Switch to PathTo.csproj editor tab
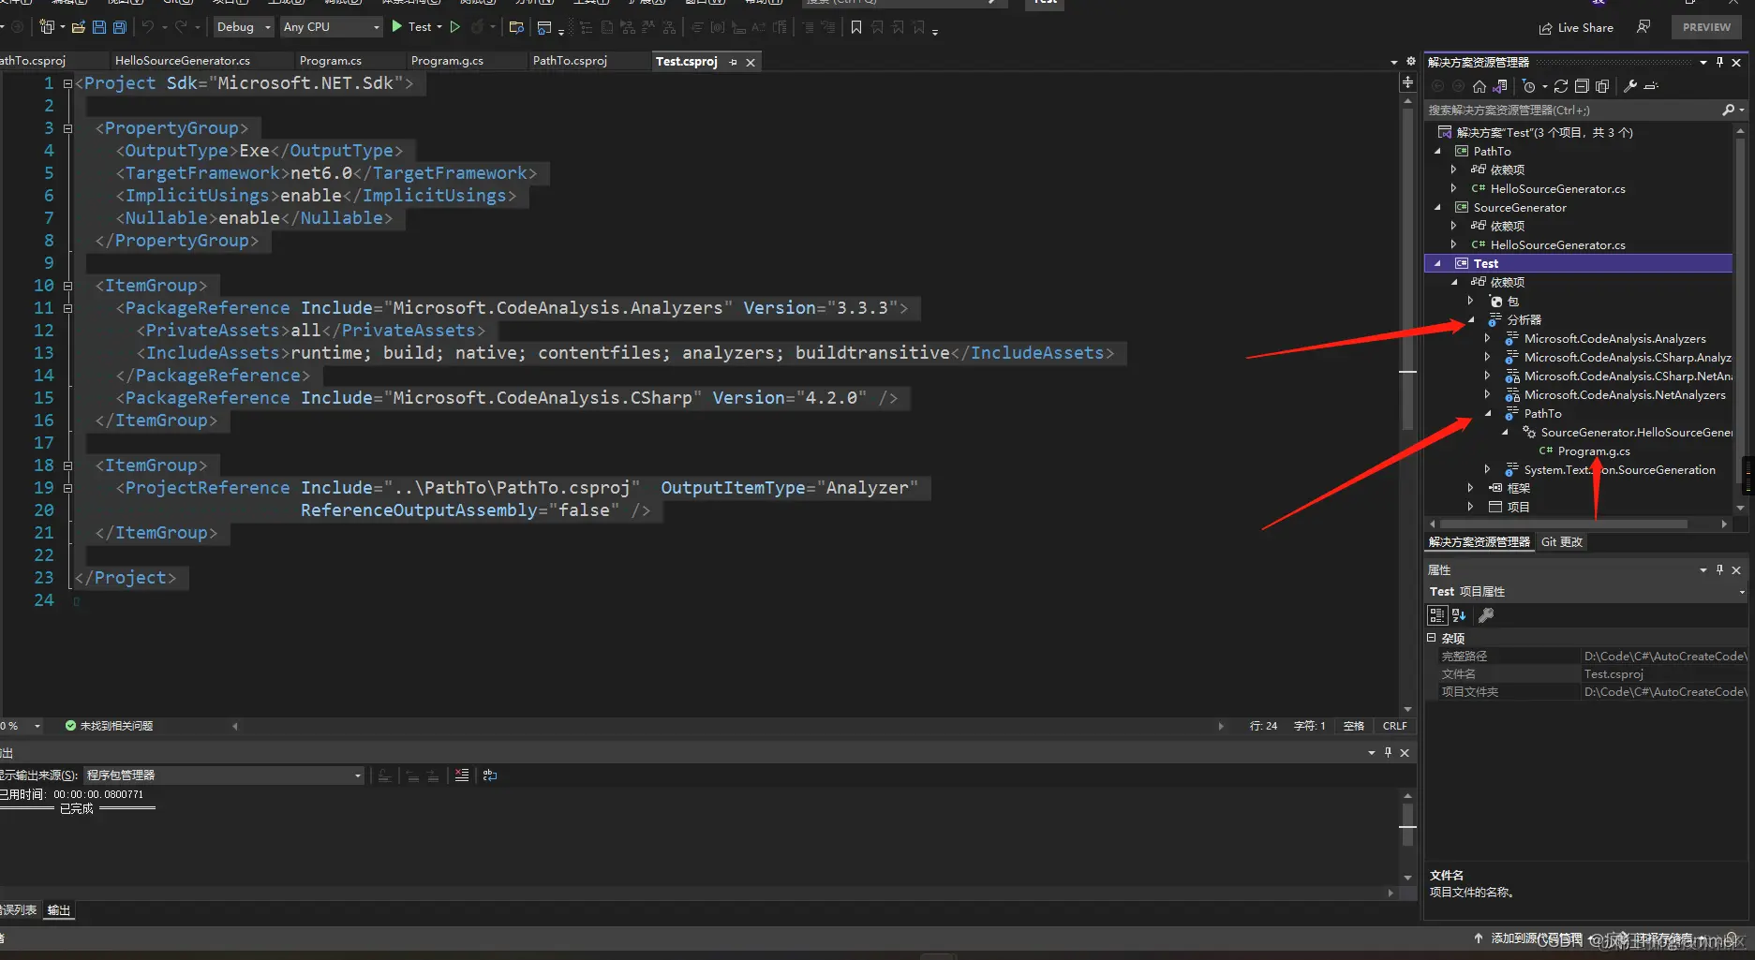This screenshot has height=960, width=1755. [570, 61]
